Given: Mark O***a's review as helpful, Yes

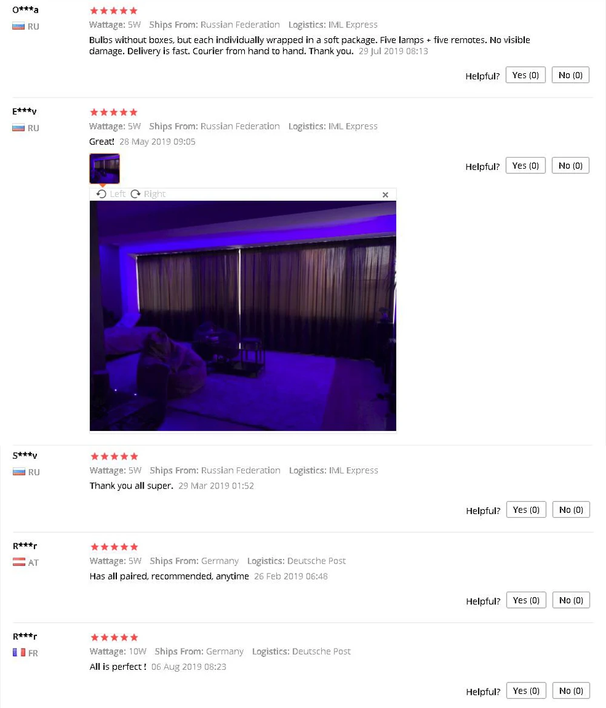Looking at the screenshot, I should point(525,75).
